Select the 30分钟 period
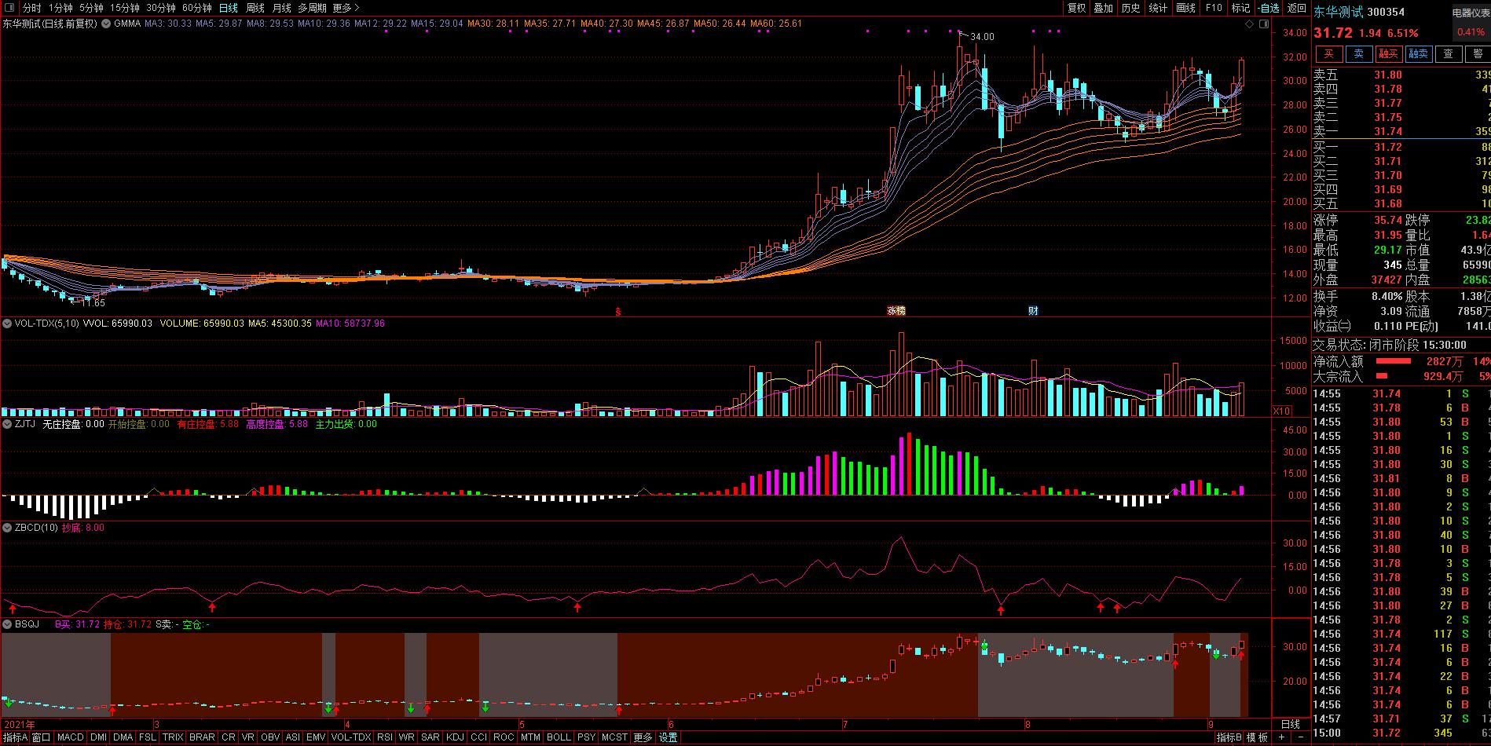The width and height of the screenshot is (1491, 746). pos(161,8)
